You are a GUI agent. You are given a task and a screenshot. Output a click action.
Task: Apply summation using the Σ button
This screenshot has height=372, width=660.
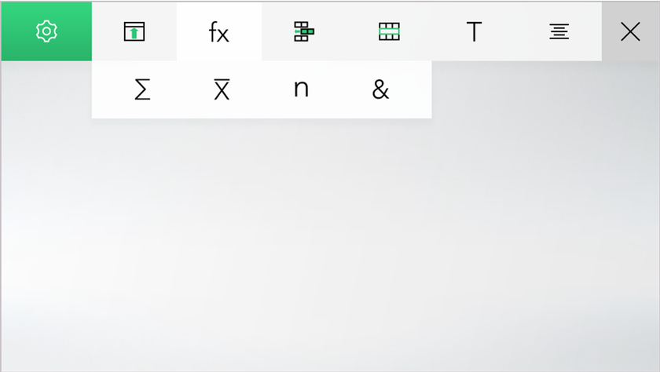pyautogui.click(x=142, y=89)
